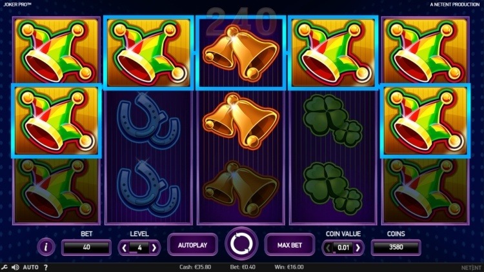Mute sound with the speaker icon
Image resolution: width=484 pixels, height=272 pixels.
pyautogui.click(x=15, y=267)
